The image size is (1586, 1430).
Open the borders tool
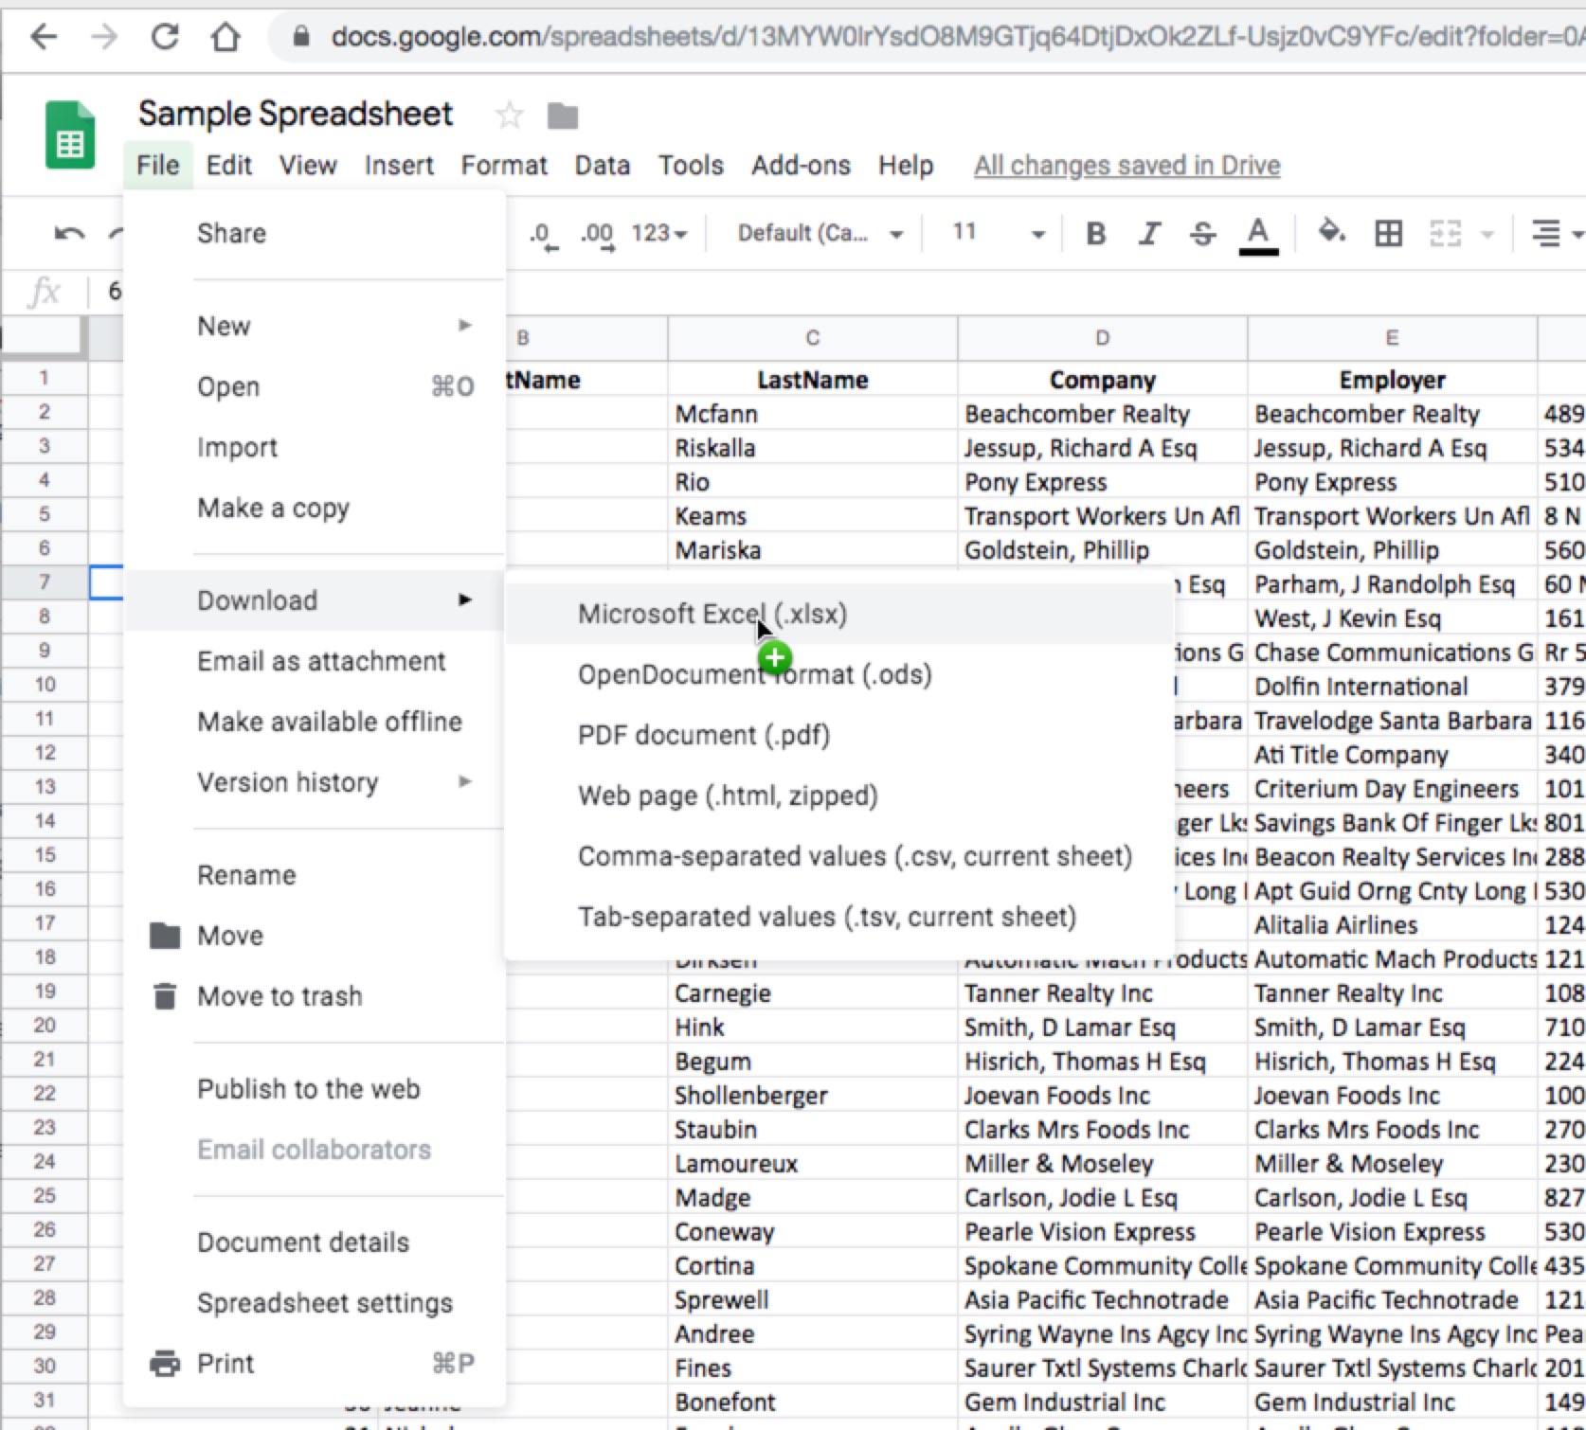pos(1389,233)
